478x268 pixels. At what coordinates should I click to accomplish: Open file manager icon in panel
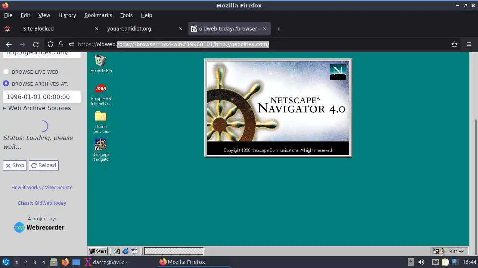click(54, 262)
